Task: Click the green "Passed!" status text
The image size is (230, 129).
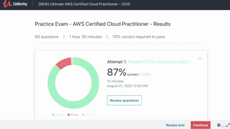Action: [135, 62]
